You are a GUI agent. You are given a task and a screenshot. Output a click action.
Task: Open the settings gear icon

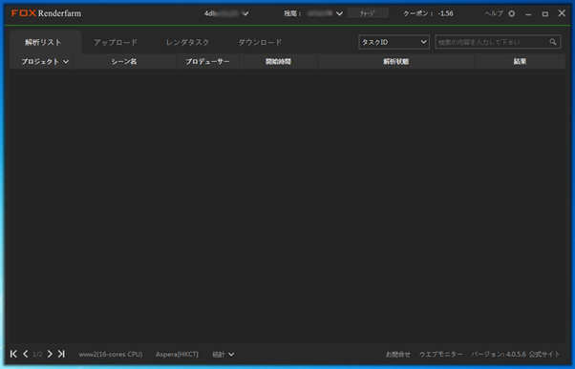[512, 13]
